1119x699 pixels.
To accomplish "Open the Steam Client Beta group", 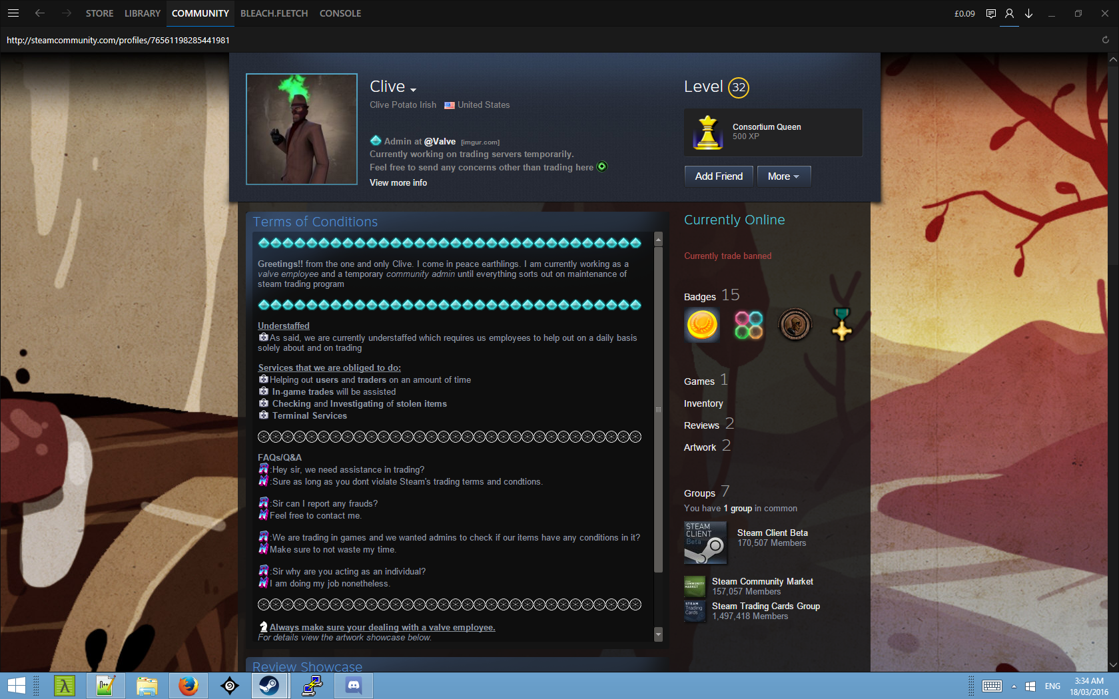I will 772,533.
